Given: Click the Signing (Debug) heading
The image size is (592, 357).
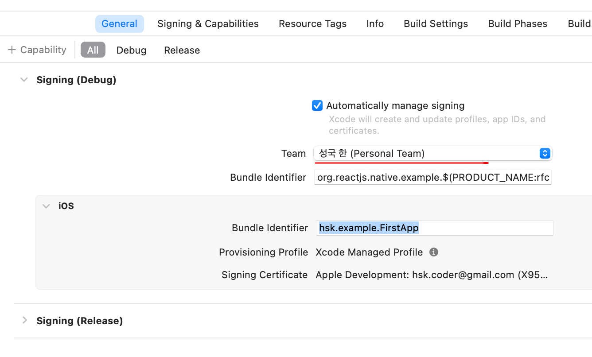Looking at the screenshot, I should pos(76,80).
